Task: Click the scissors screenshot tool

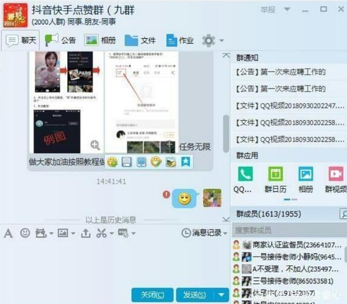Action: 101,233
